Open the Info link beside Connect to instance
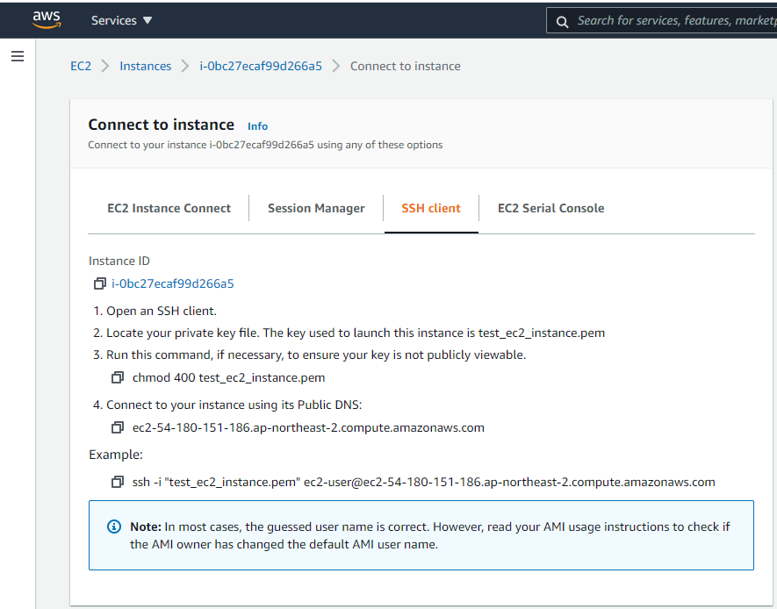Image resolution: width=777 pixels, height=609 pixels. point(257,126)
